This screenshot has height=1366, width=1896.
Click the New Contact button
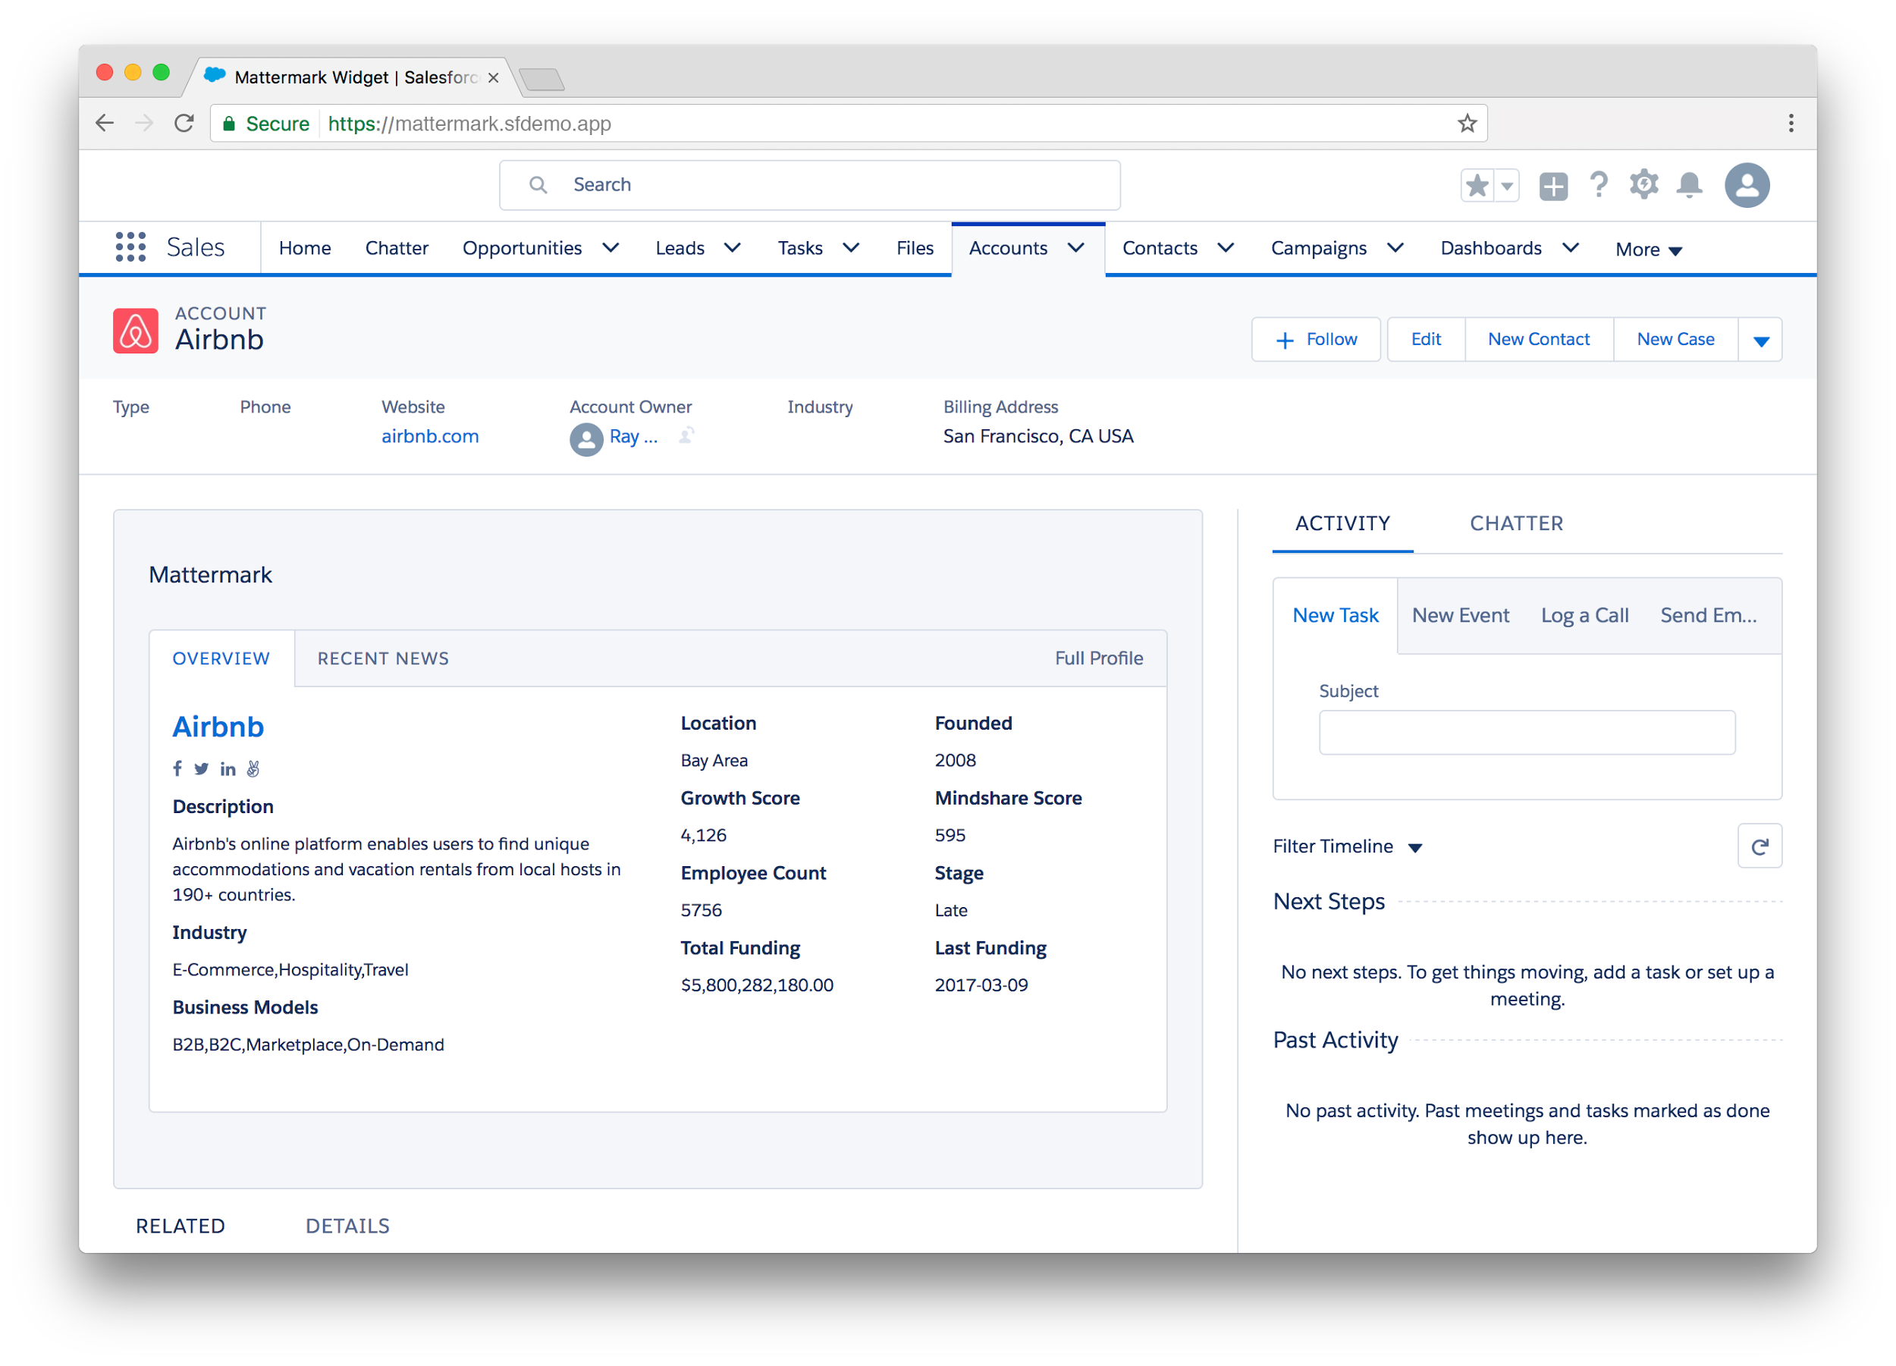pos(1538,337)
